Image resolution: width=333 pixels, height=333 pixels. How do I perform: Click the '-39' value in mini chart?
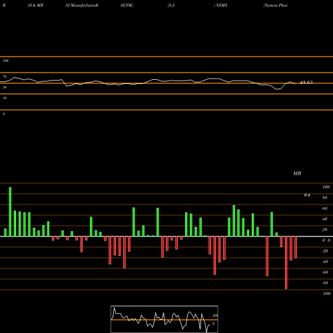[214, 316]
